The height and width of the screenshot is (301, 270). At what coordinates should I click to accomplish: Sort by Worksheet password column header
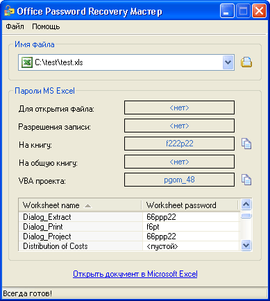point(189,205)
